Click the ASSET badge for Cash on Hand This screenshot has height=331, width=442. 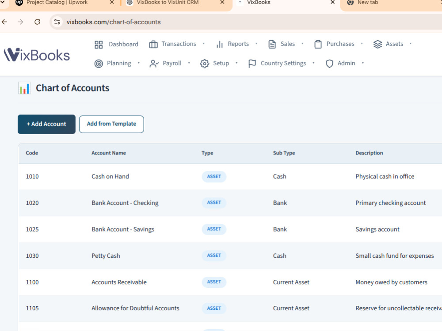pyautogui.click(x=214, y=177)
